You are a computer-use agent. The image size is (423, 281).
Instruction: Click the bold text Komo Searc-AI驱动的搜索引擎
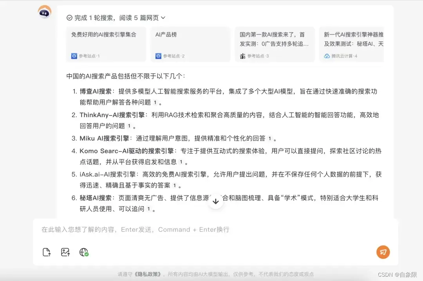tap(127, 151)
